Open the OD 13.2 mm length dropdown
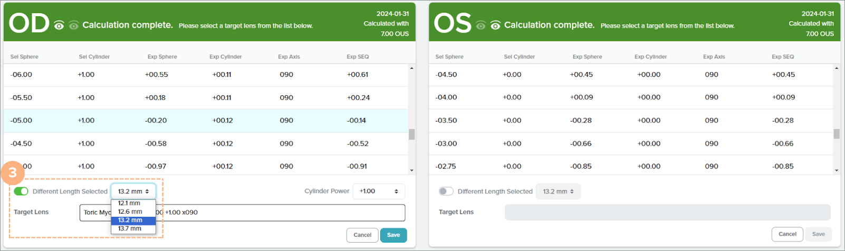Viewport: 845px width, 251px height. [133, 192]
